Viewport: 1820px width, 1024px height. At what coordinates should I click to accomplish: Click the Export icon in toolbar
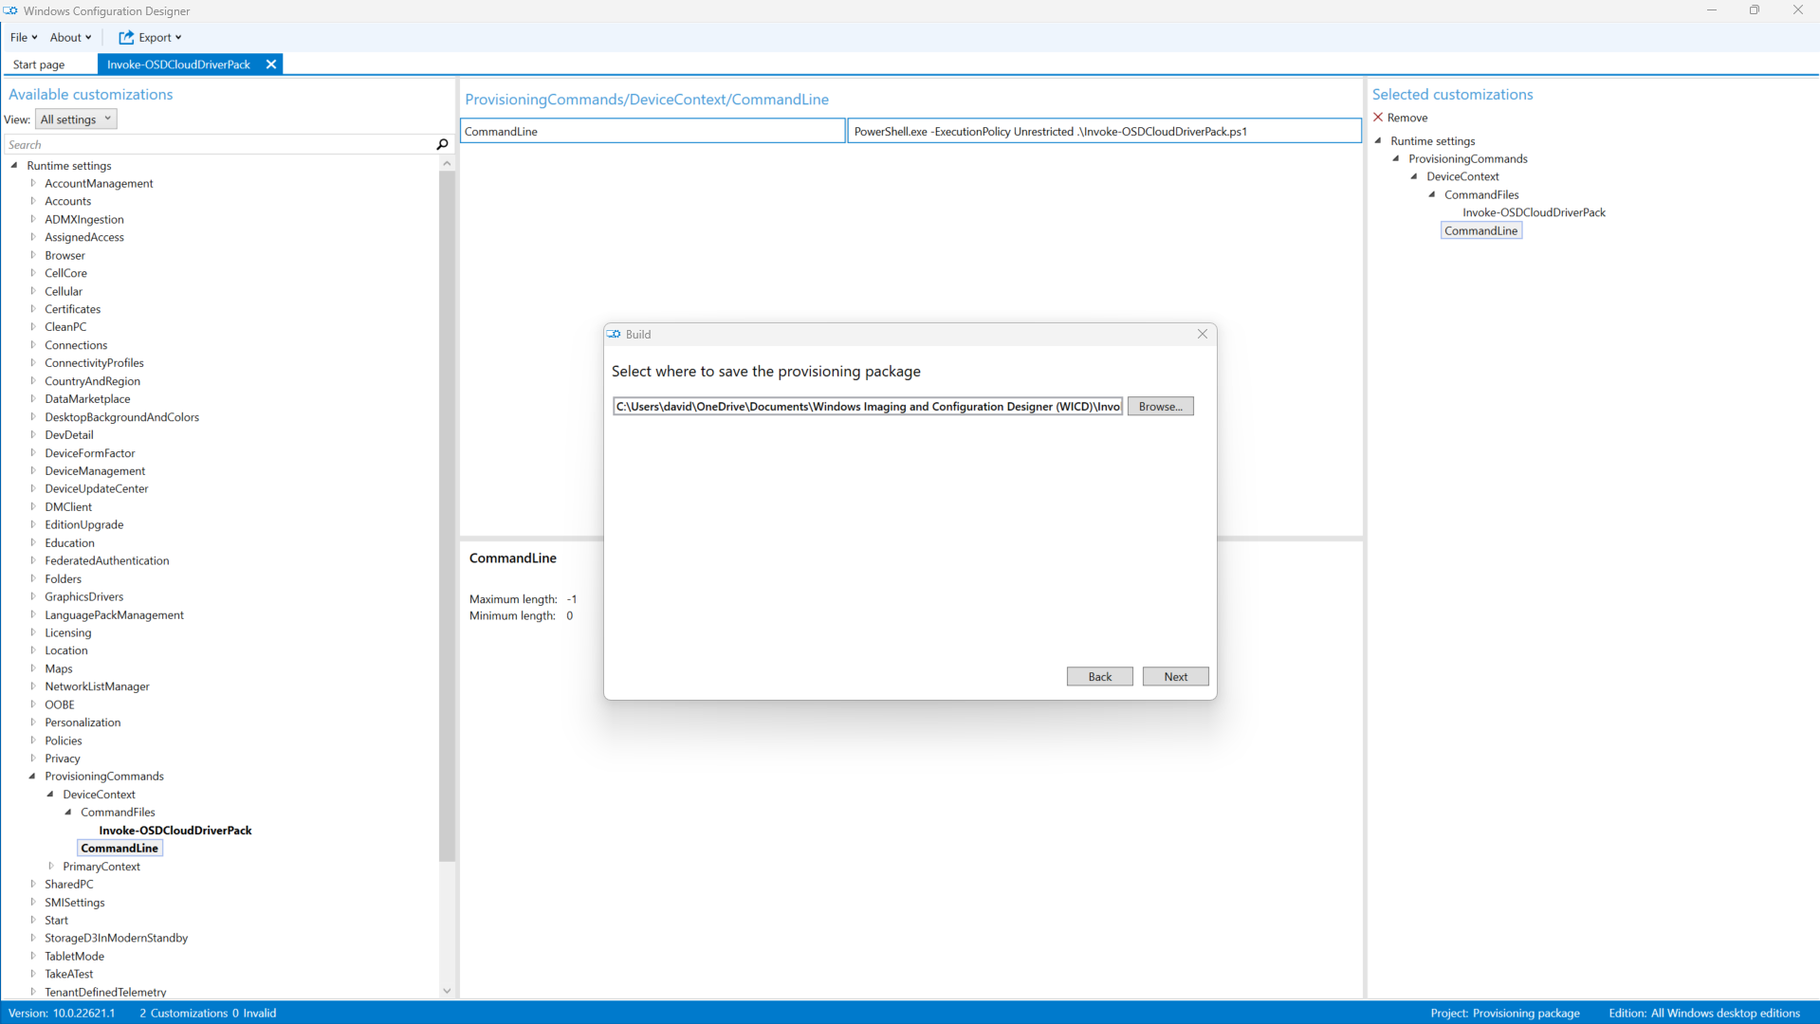click(x=126, y=37)
